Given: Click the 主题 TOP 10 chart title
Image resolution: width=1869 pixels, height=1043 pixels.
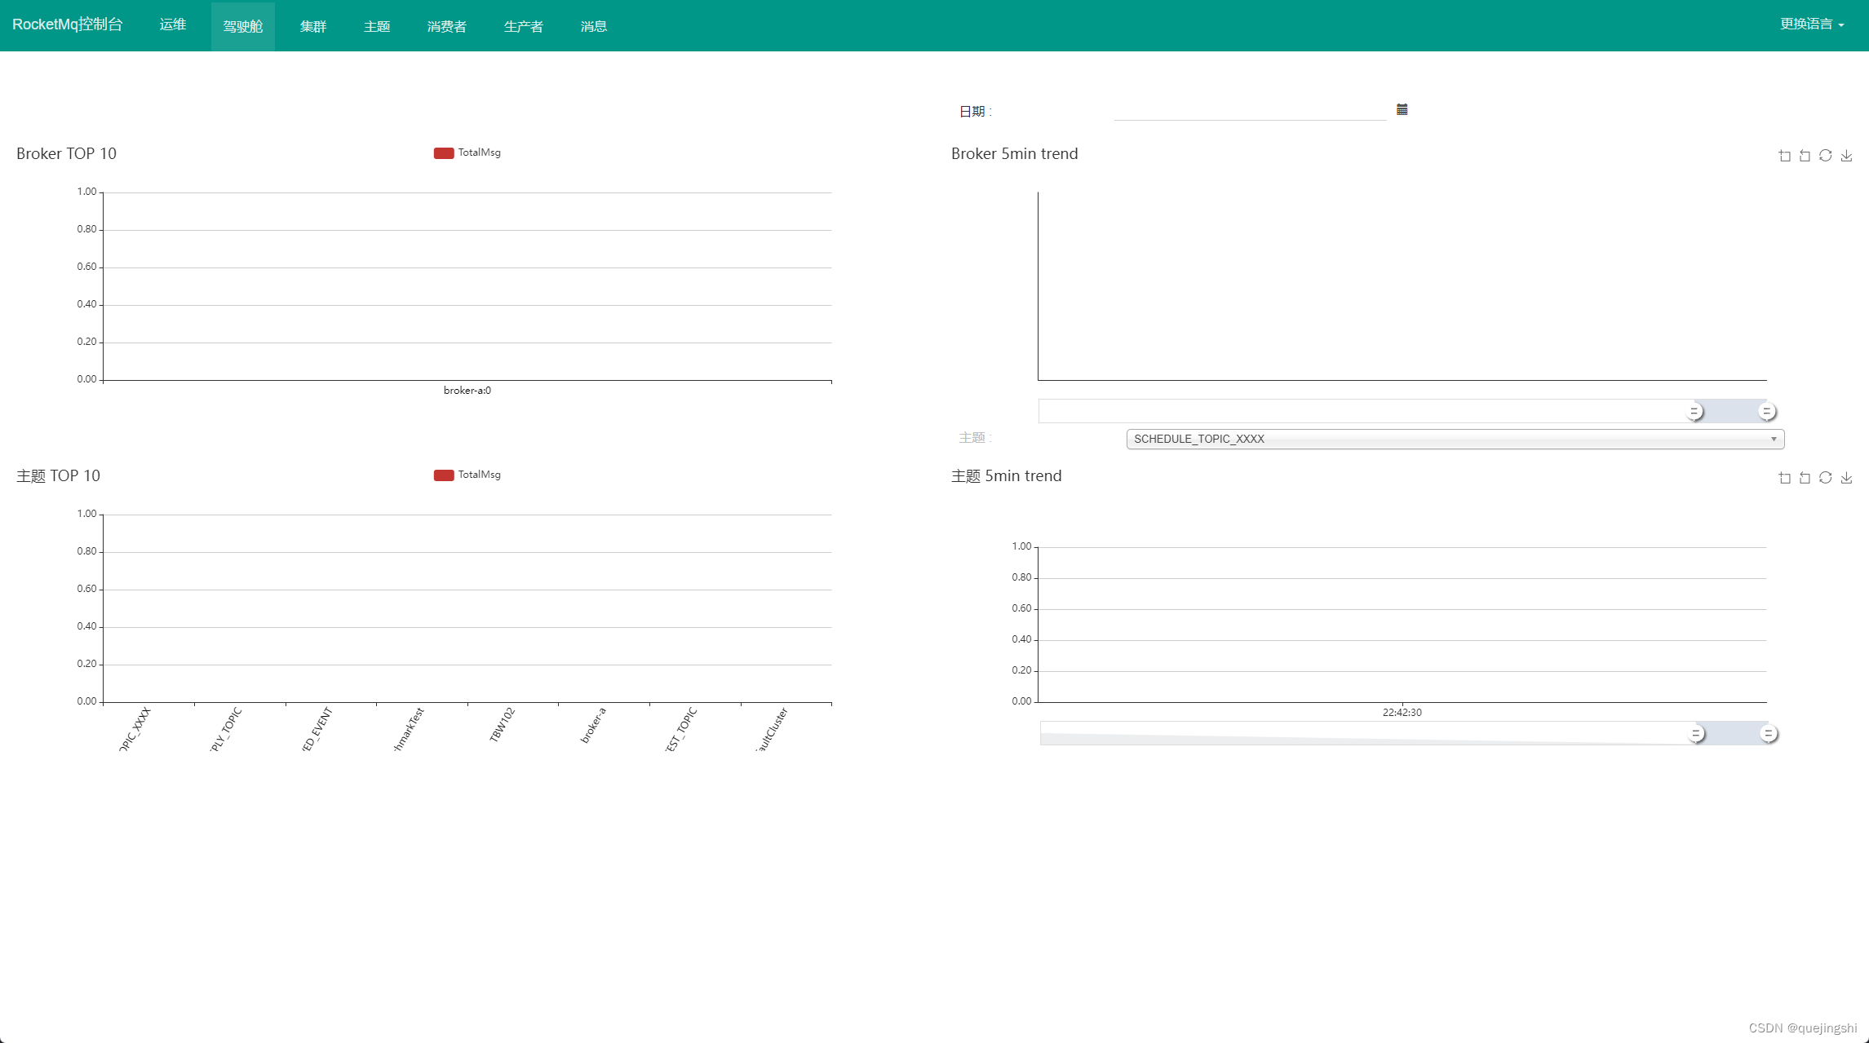Looking at the screenshot, I should (x=58, y=475).
